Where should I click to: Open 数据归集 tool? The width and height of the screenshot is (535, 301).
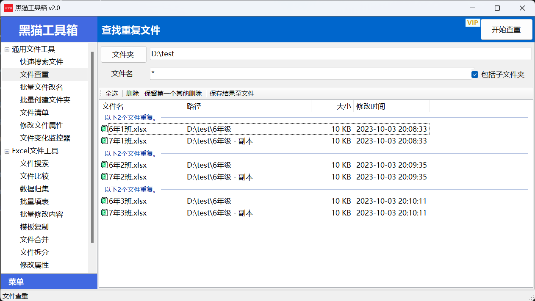(34, 189)
